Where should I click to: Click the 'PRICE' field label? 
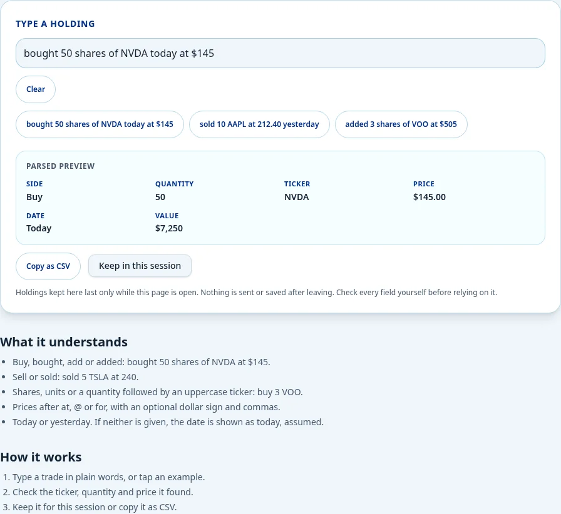point(424,184)
